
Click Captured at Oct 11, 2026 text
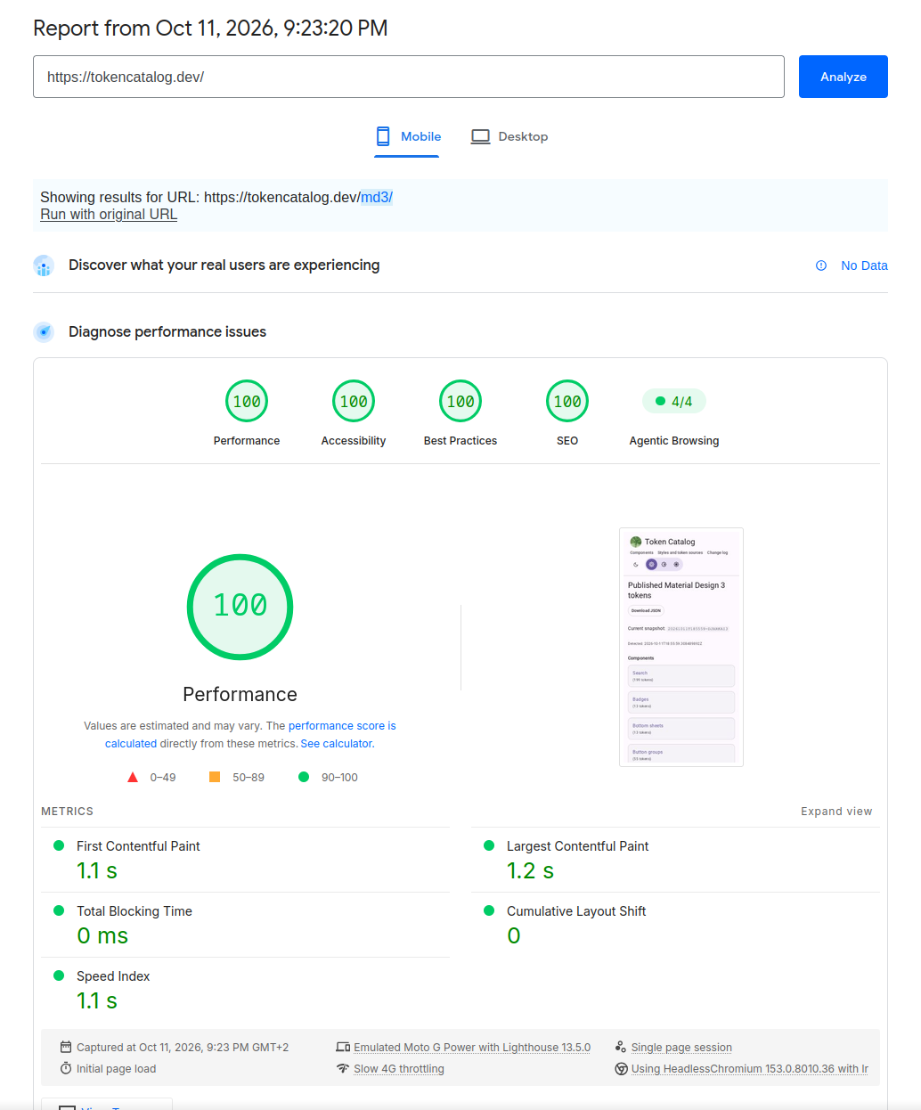point(183,1048)
